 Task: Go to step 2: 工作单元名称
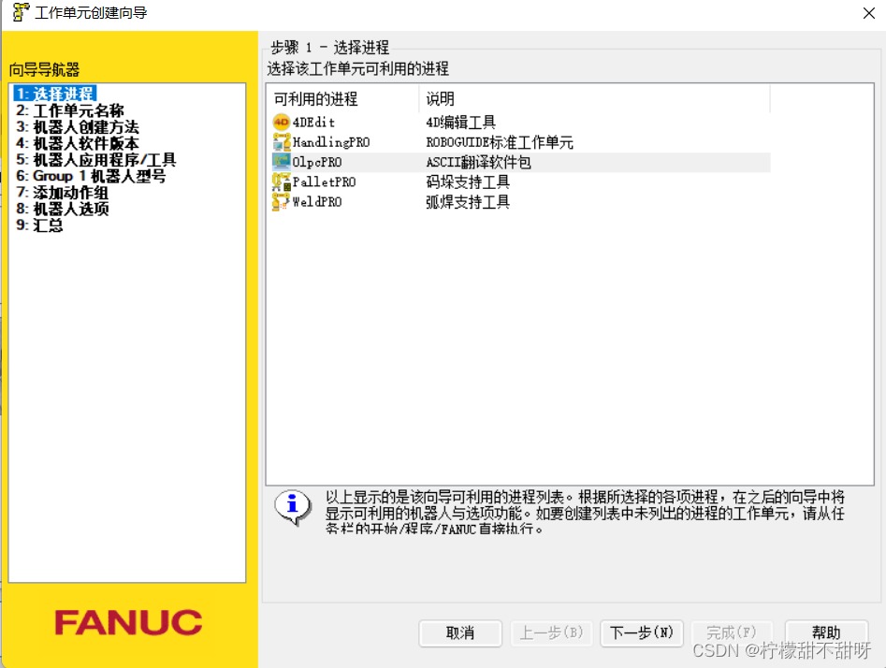click(x=70, y=110)
